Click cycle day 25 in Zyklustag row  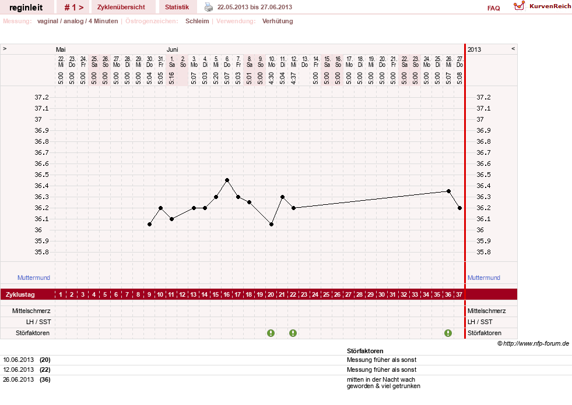coord(326,294)
